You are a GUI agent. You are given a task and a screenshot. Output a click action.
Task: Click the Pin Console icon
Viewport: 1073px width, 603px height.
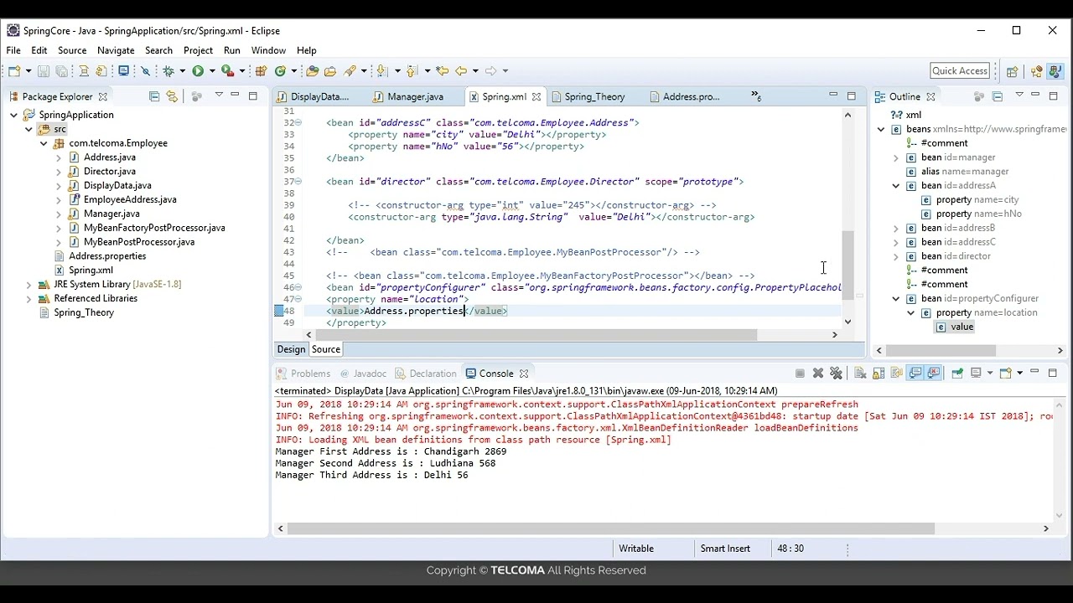pyautogui.click(x=956, y=374)
